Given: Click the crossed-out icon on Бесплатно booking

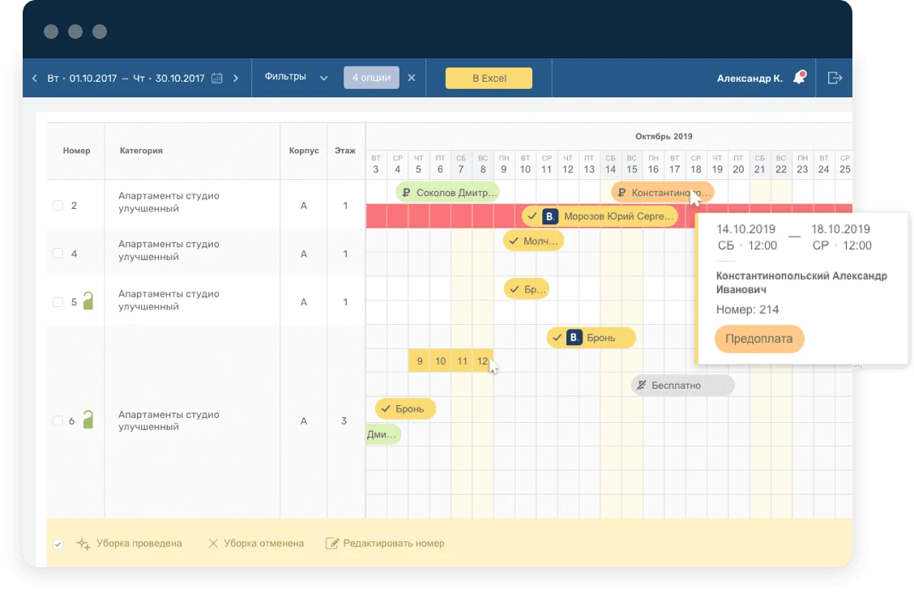Looking at the screenshot, I should pyautogui.click(x=641, y=385).
